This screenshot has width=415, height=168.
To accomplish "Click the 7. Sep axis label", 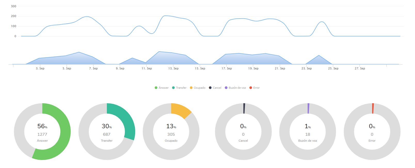I will pos(93,68).
